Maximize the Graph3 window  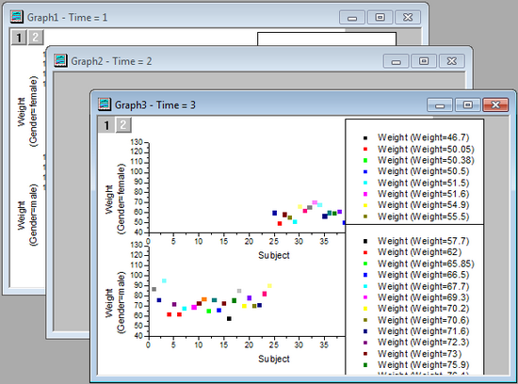click(468, 105)
